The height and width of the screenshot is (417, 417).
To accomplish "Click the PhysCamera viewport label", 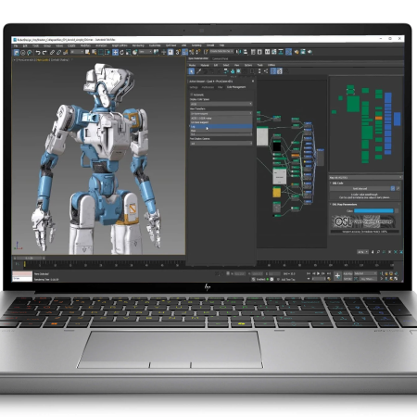I will [26, 59].
